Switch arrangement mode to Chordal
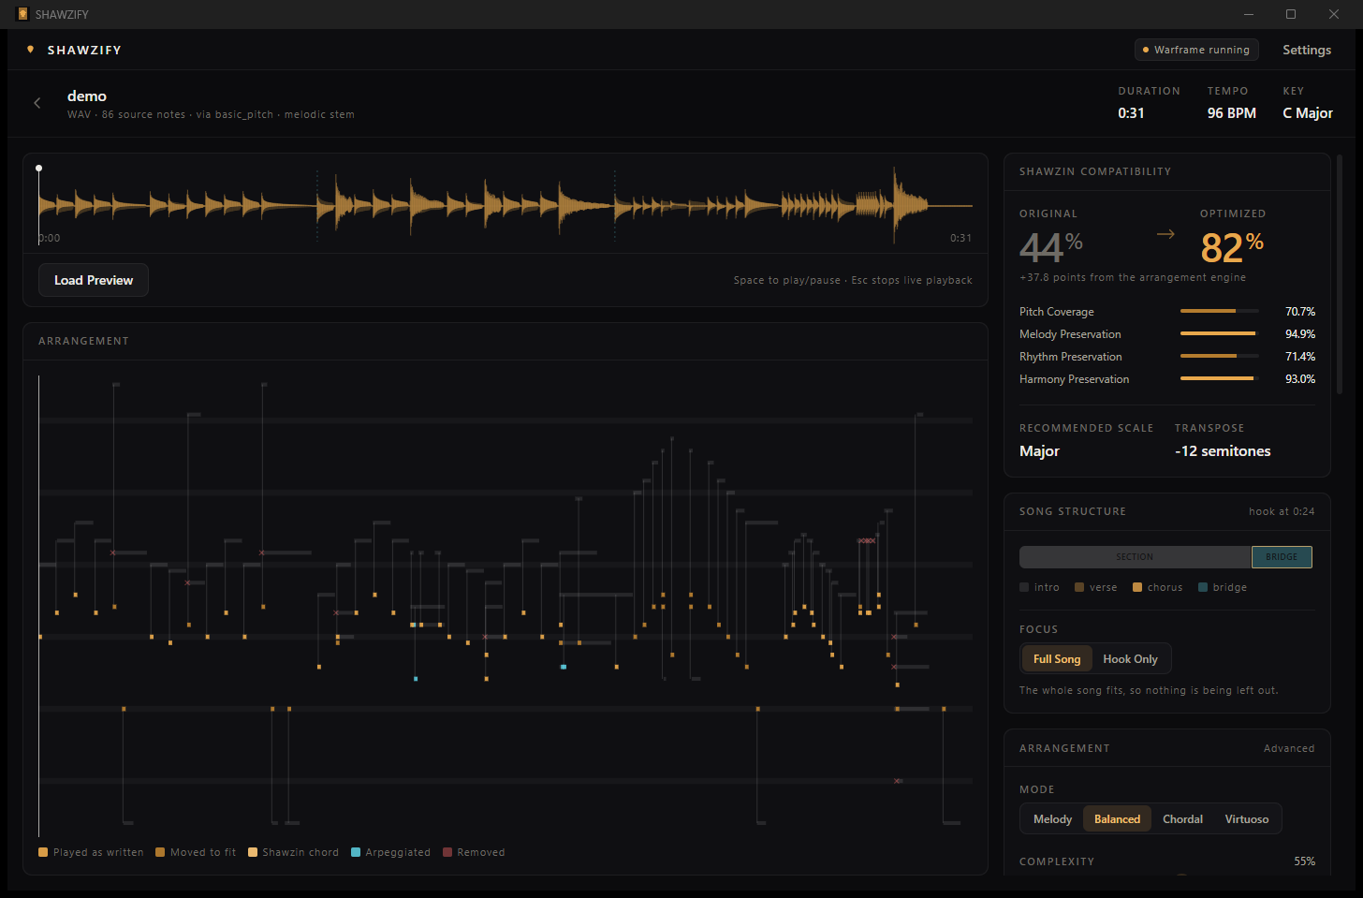Screen dimensions: 1363x898 [x=1182, y=819]
